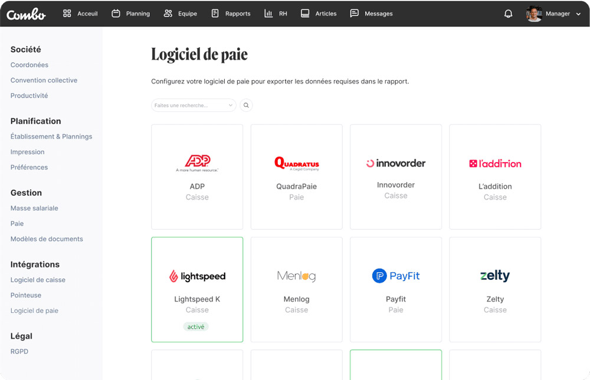590x380 pixels.
Task: Click the 'activé' badge on Lightspeed
Action: point(196,326)
